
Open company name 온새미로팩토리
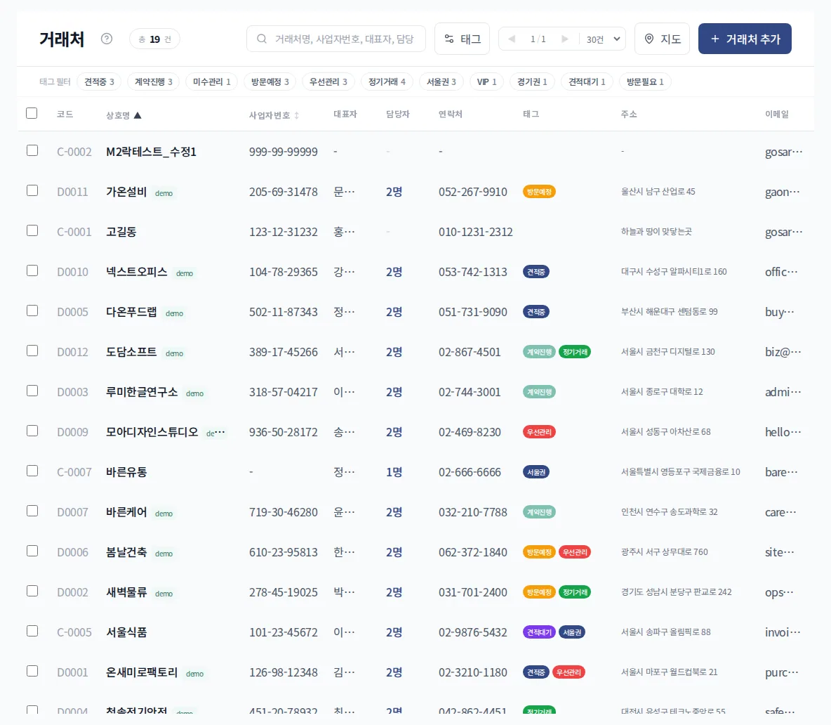(x=142, y=672)
